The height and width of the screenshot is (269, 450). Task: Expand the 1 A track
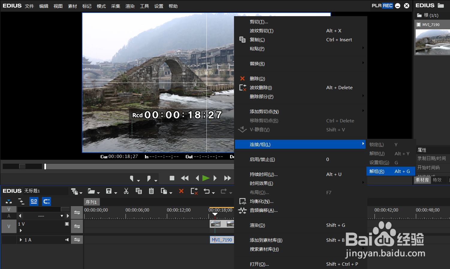click(21, 240)
